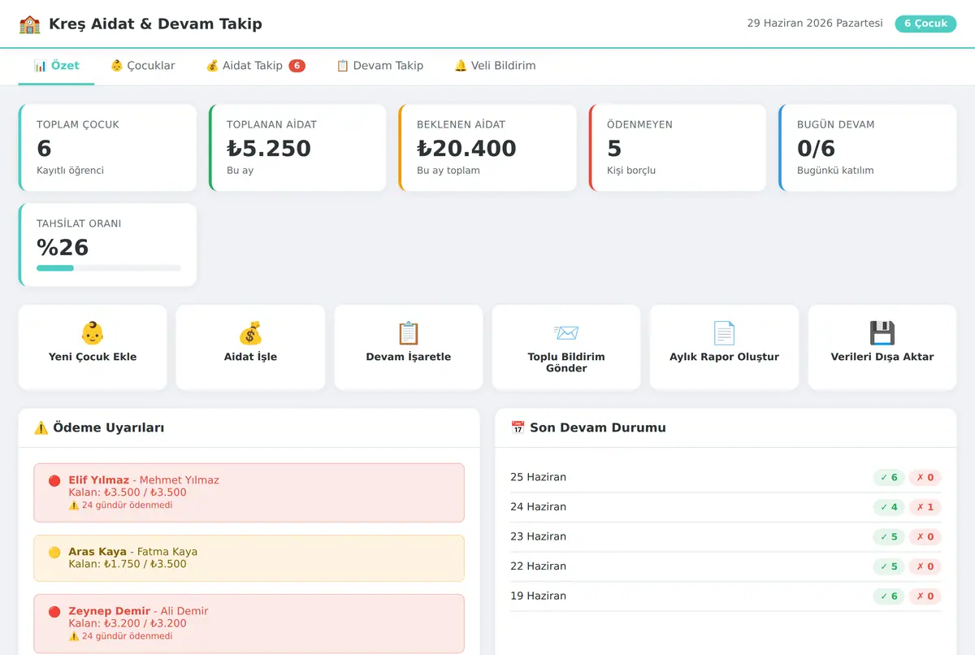Click the 6 Çocuk badge in header
The height and width of the screenshot is (655, 975).
coord(925,24)
